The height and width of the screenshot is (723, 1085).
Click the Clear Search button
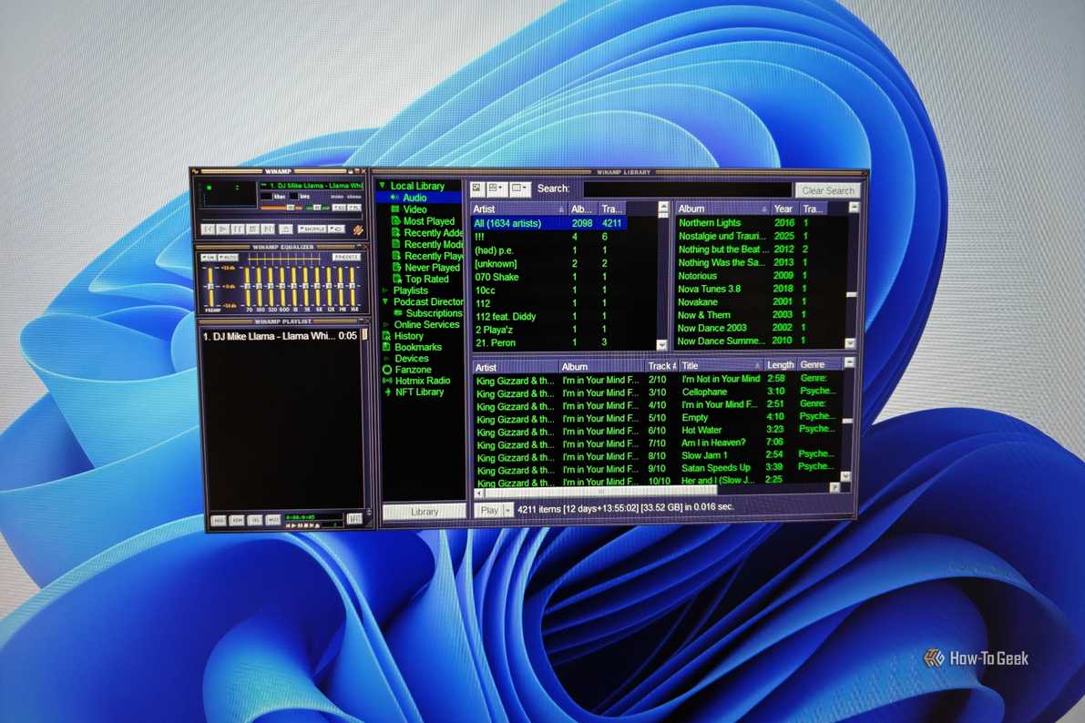click(x=827, y=190)
